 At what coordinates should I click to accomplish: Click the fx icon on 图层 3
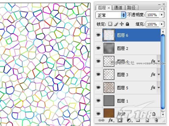153,74
